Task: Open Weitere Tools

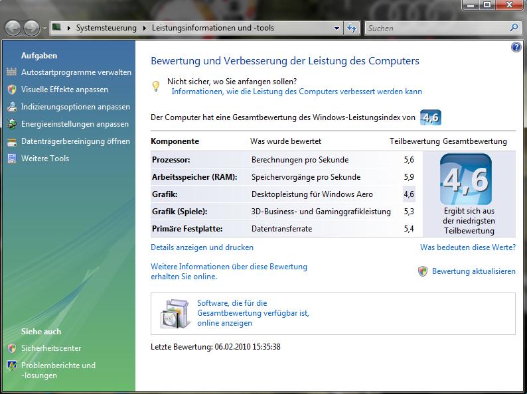Action: click(45, 159)
